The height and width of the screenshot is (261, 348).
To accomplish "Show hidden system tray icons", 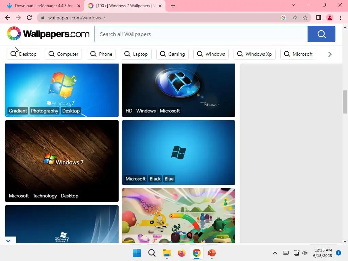I will (275, 253).
